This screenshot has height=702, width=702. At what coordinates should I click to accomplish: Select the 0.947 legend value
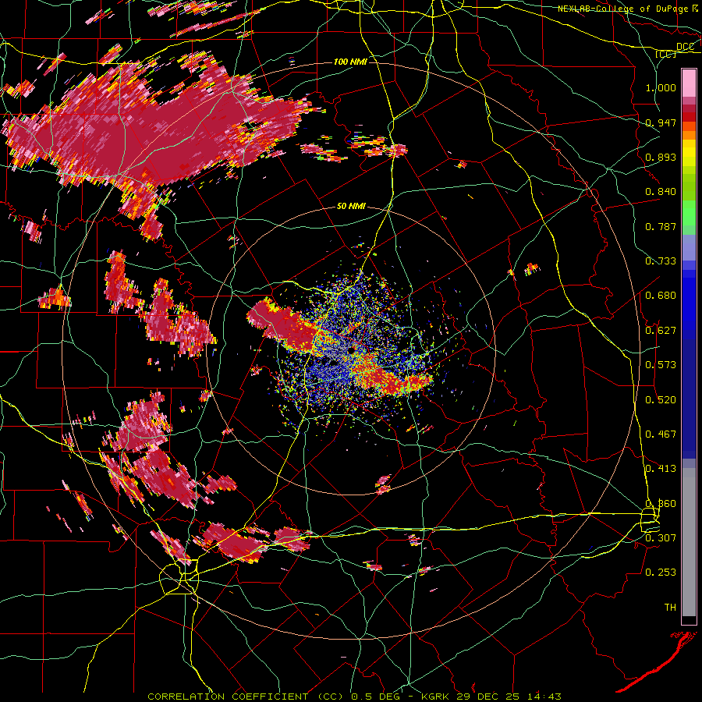(661, 122)
